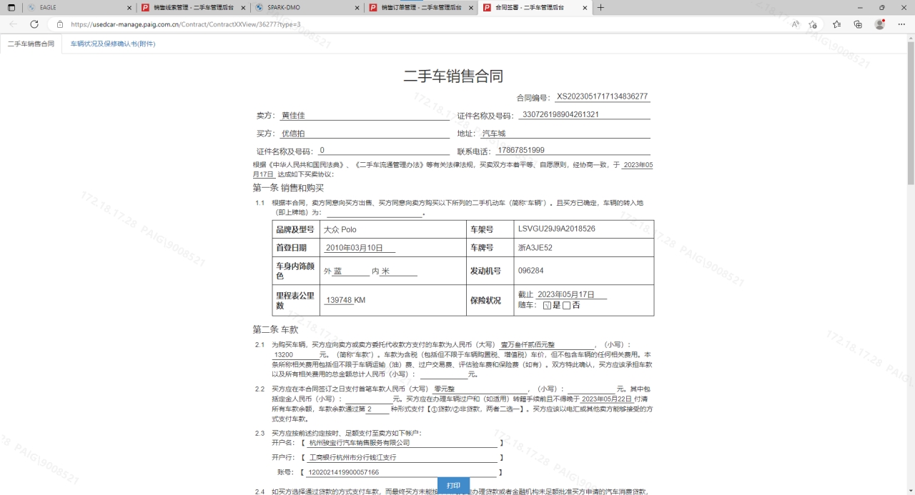Click the plate number 浙A3JE52

pyautogui.click(x=535, y=248)
